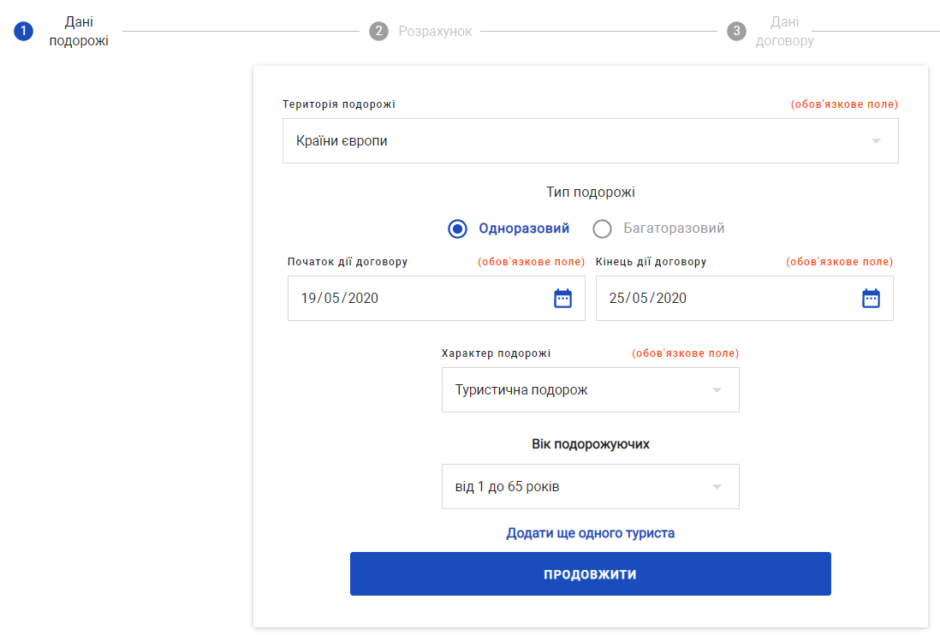Click the step 2 number circle

click(378, 32)
